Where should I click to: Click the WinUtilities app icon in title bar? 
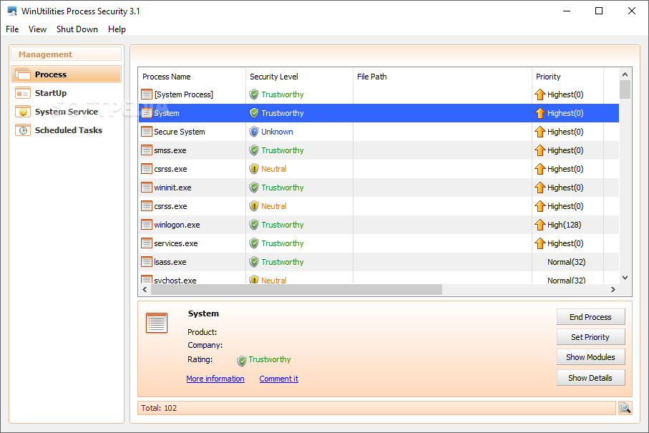(x=12, y=11)
